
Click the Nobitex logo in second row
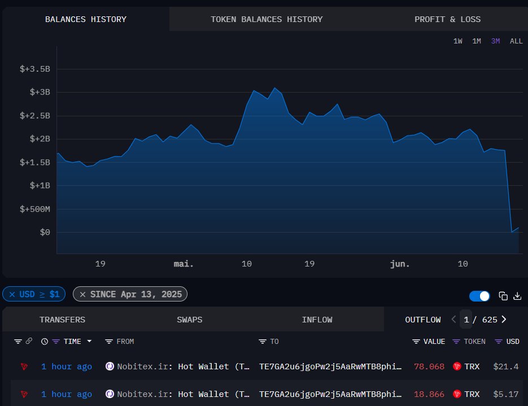click(x=110, y=394)
